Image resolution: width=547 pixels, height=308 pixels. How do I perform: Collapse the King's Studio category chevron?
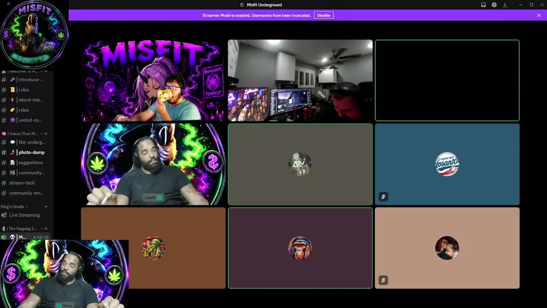pyautogui.click(x=27, y=207)
